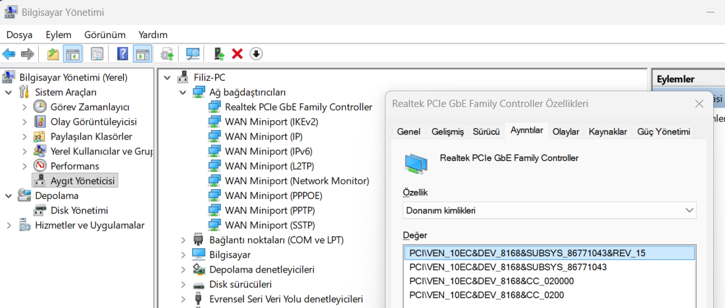
Task: Click the Disable device down-arrow icon
Action: (x=256, y=54)
